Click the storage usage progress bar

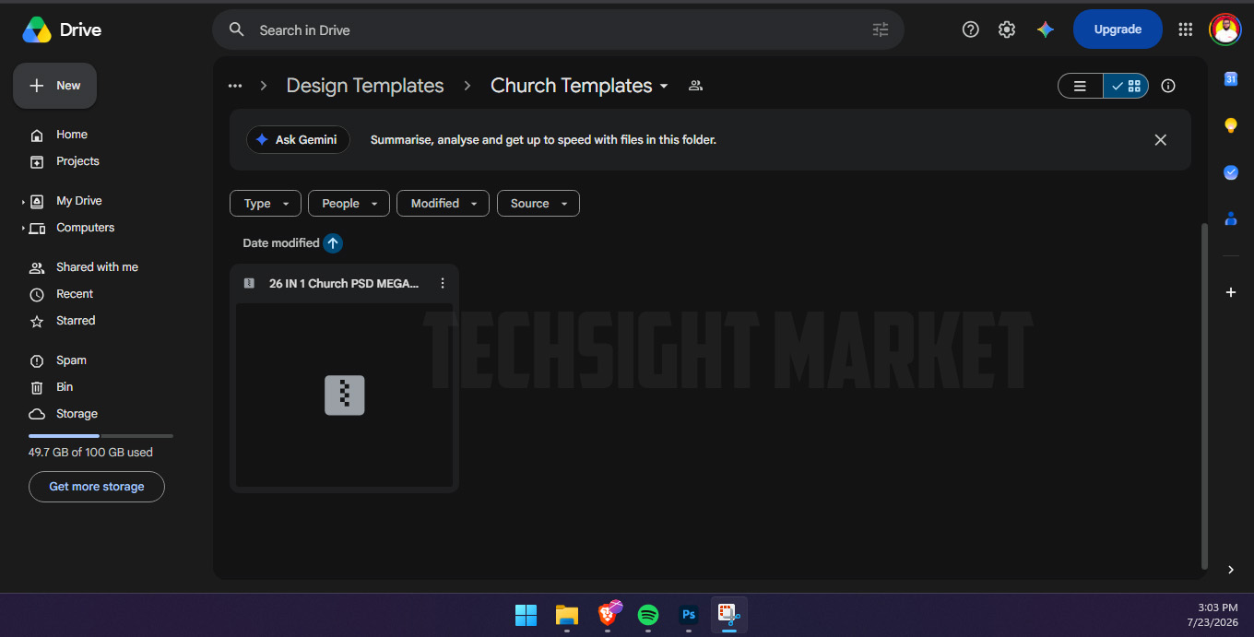(101, 435)
